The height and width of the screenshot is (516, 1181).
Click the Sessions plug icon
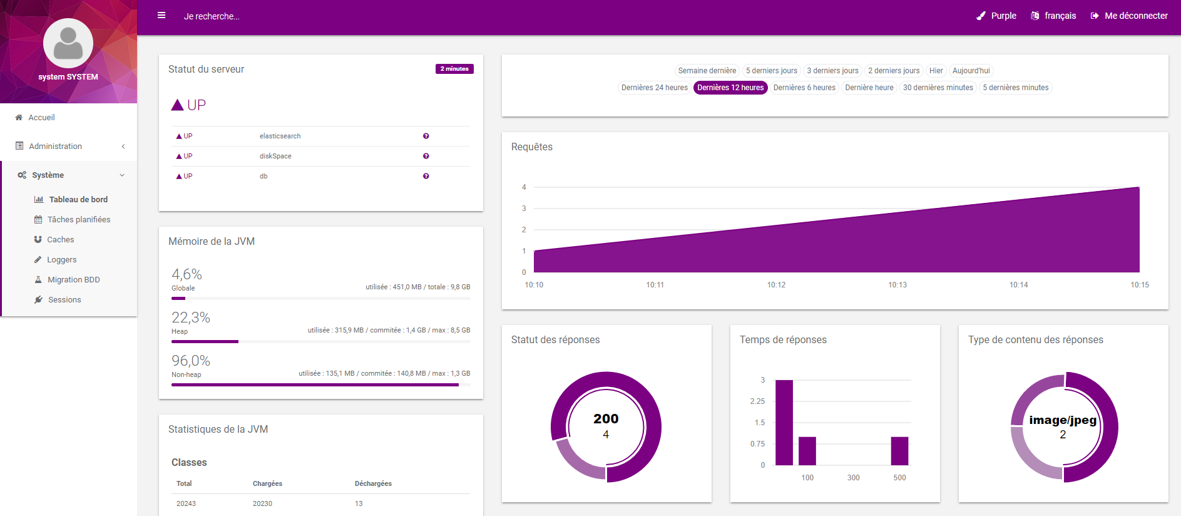click(x=38, y=300)
